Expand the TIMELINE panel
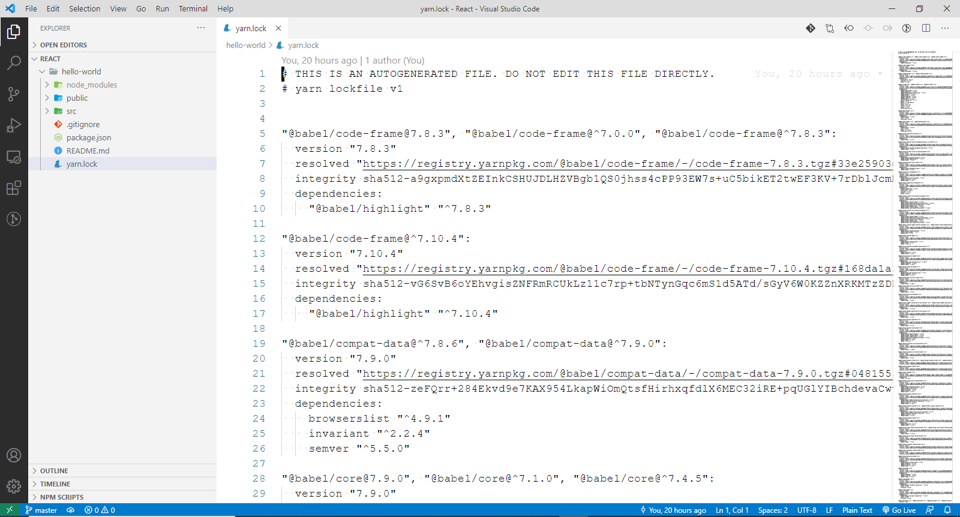The height and width of the screenshot is (517, 960). point(122,484)
